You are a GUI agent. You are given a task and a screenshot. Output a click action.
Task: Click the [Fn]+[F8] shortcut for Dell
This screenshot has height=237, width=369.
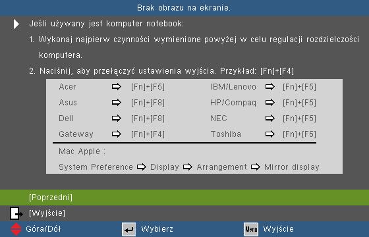pyautogui.click(x=148, y=118)
